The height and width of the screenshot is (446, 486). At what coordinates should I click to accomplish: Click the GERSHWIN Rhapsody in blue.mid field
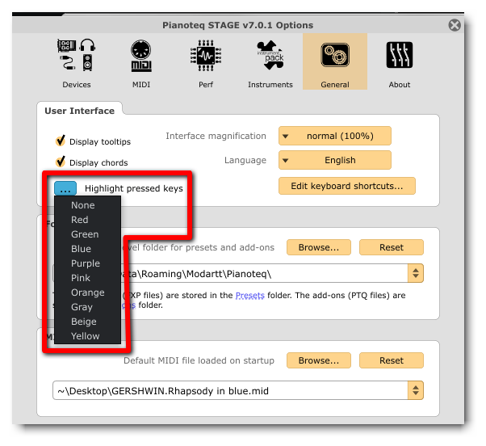click(x=230, y=390)
